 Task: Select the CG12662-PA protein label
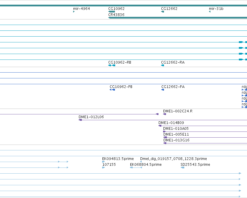173,87
